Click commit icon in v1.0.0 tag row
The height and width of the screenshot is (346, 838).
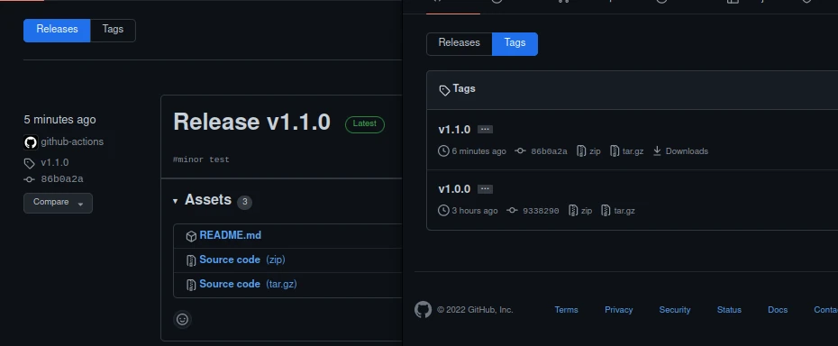pos(512,211)
